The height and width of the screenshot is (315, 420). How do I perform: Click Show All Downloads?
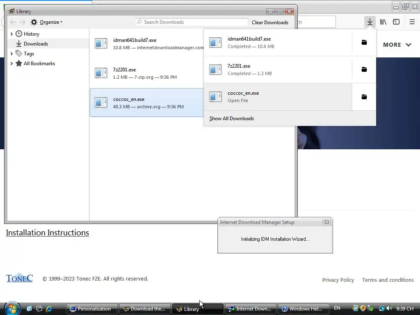(x=290, y=119)
